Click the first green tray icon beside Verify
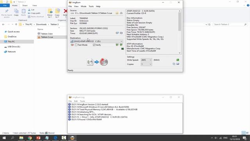Viewport: 250px width, 141px height. pyautogui.click(x=117, y=45)
